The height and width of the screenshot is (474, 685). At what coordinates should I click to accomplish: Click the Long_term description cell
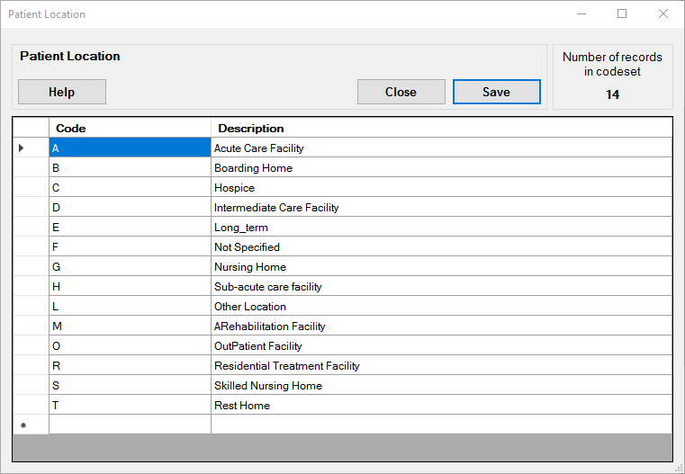click(441, 227)
